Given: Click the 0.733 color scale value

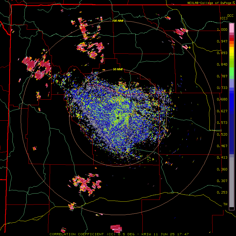Looking at the screenshot, I should tap(222, 88).
